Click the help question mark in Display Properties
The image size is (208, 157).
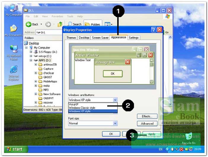coord(153,30)
